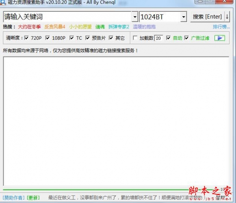Viewport: 236px width, 203px height.
Task: Click the 所有数据均来源于网络 notice text
Action: [70, 51]
